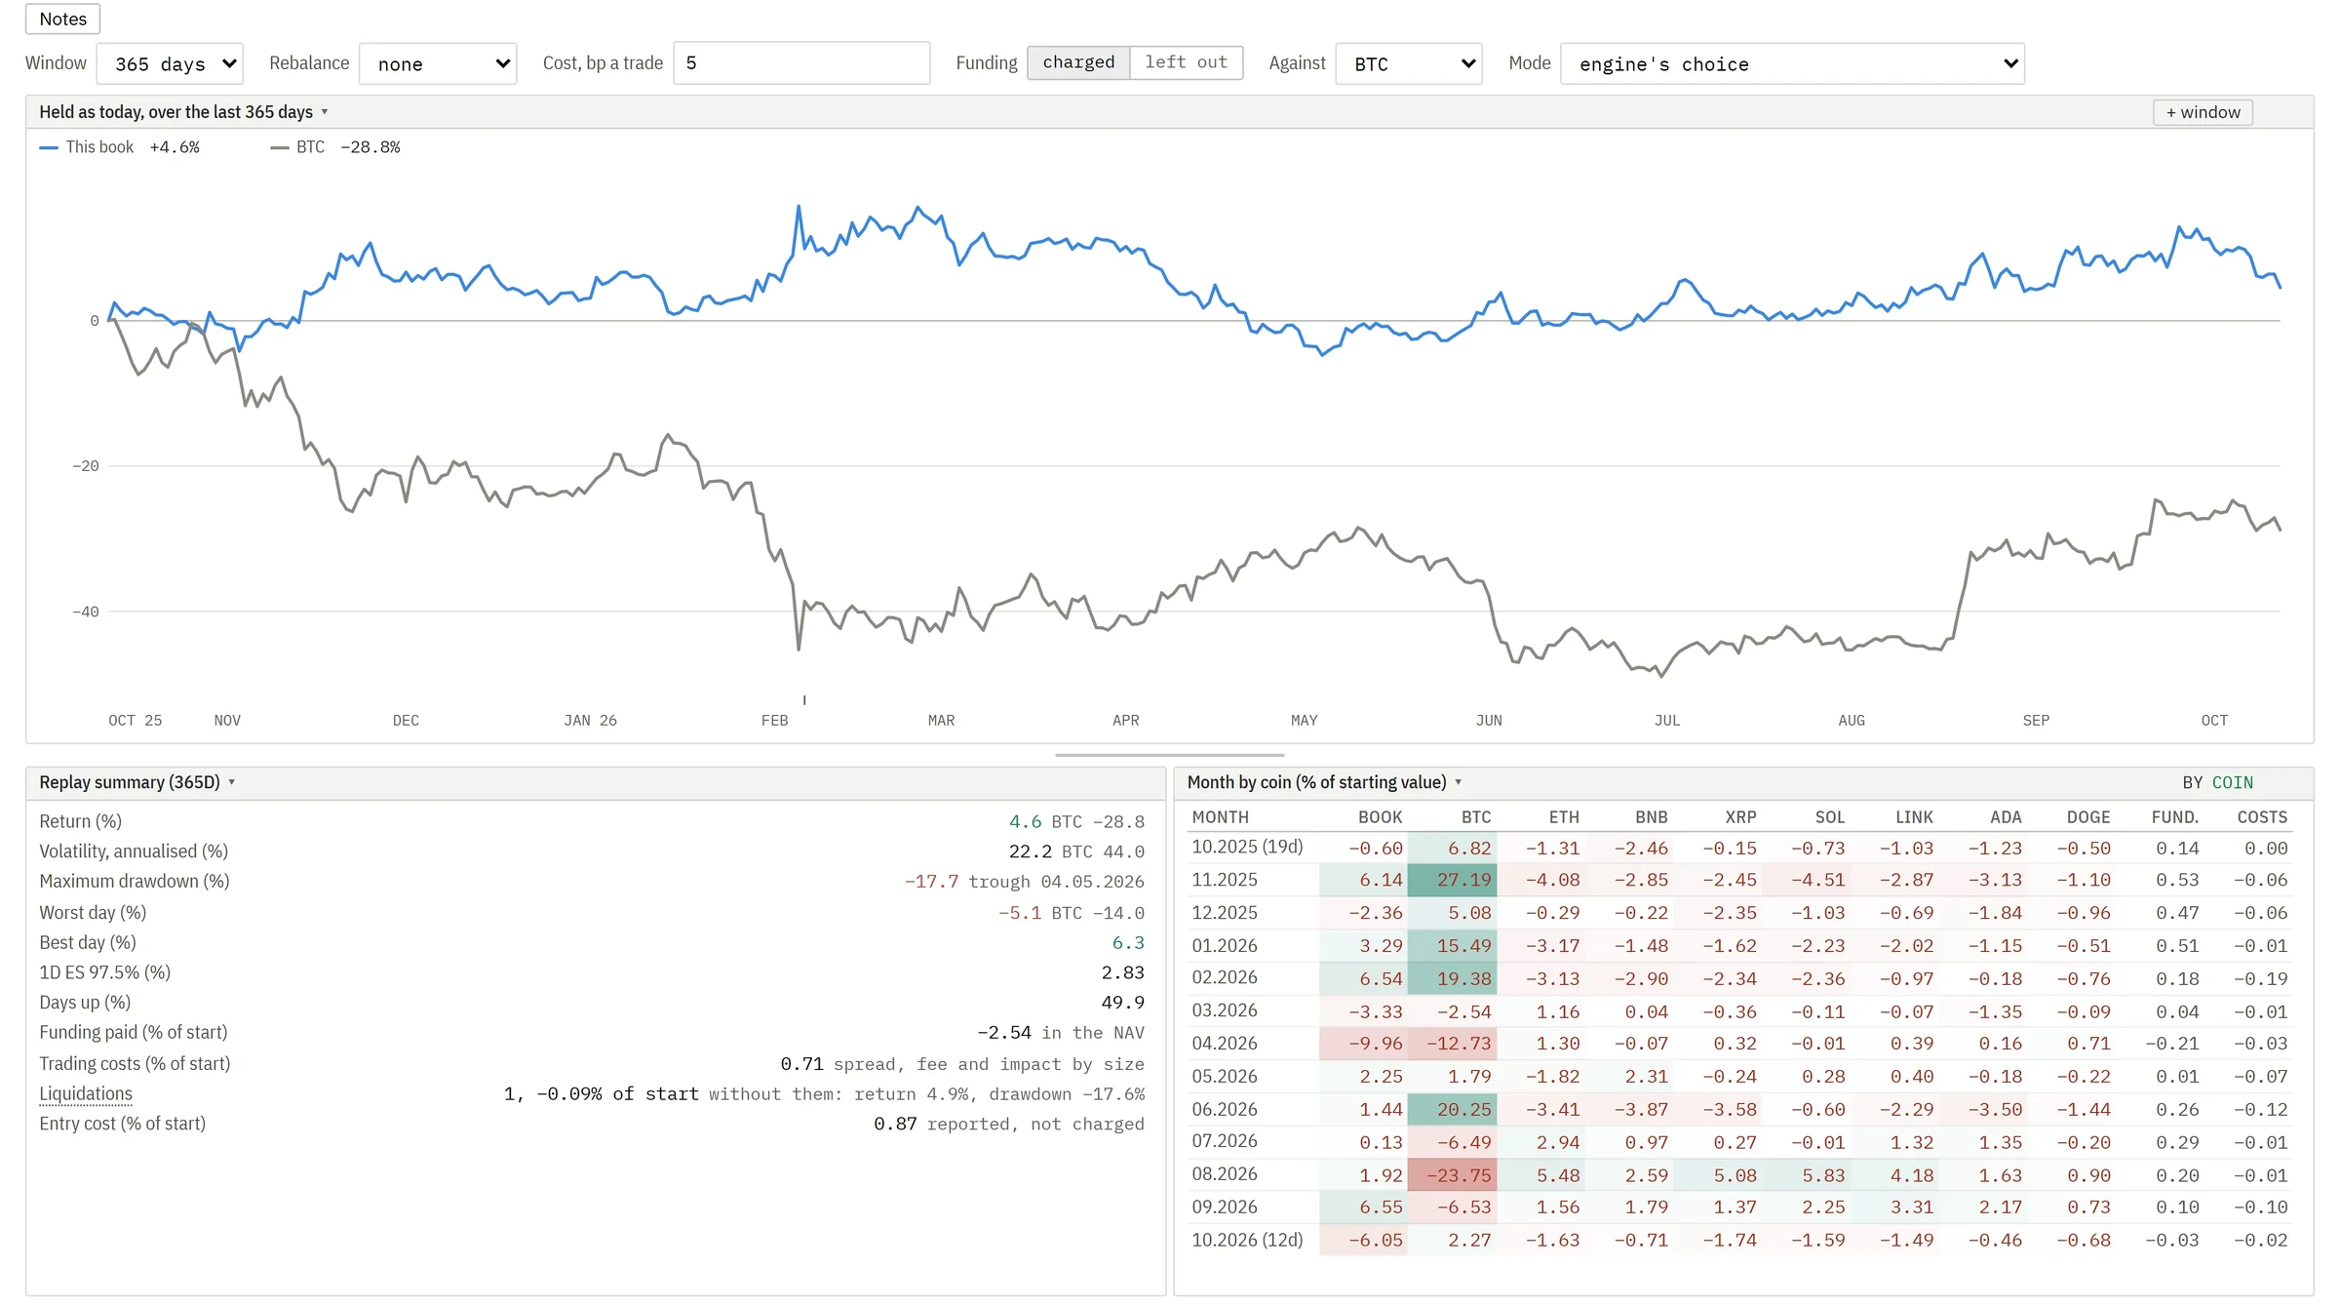Select the charged funding option
The width and height of the screenshot is (2340, 1306).
(x=1078, y=62)
